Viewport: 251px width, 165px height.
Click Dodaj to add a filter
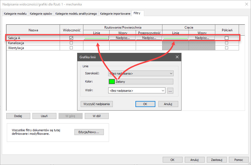18,116
